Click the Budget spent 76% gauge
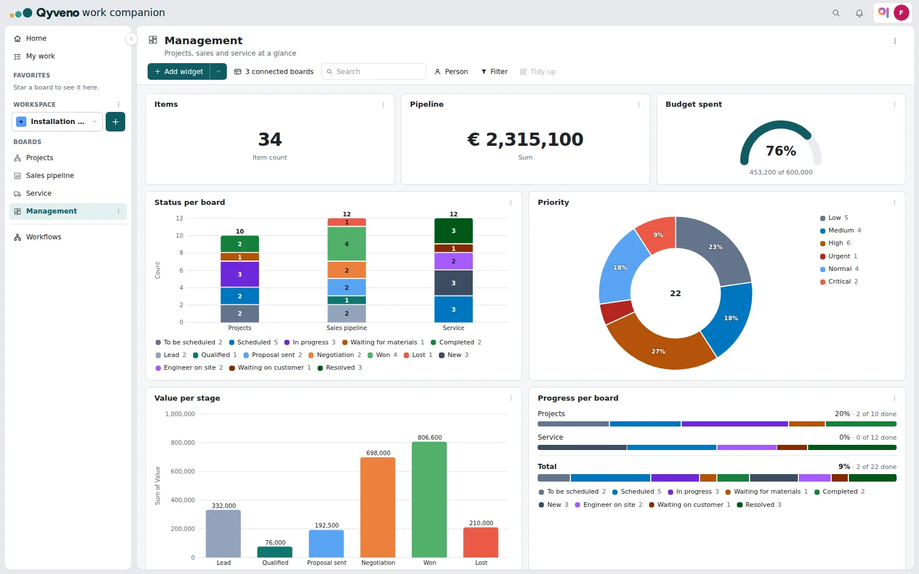 coord(781,143)
